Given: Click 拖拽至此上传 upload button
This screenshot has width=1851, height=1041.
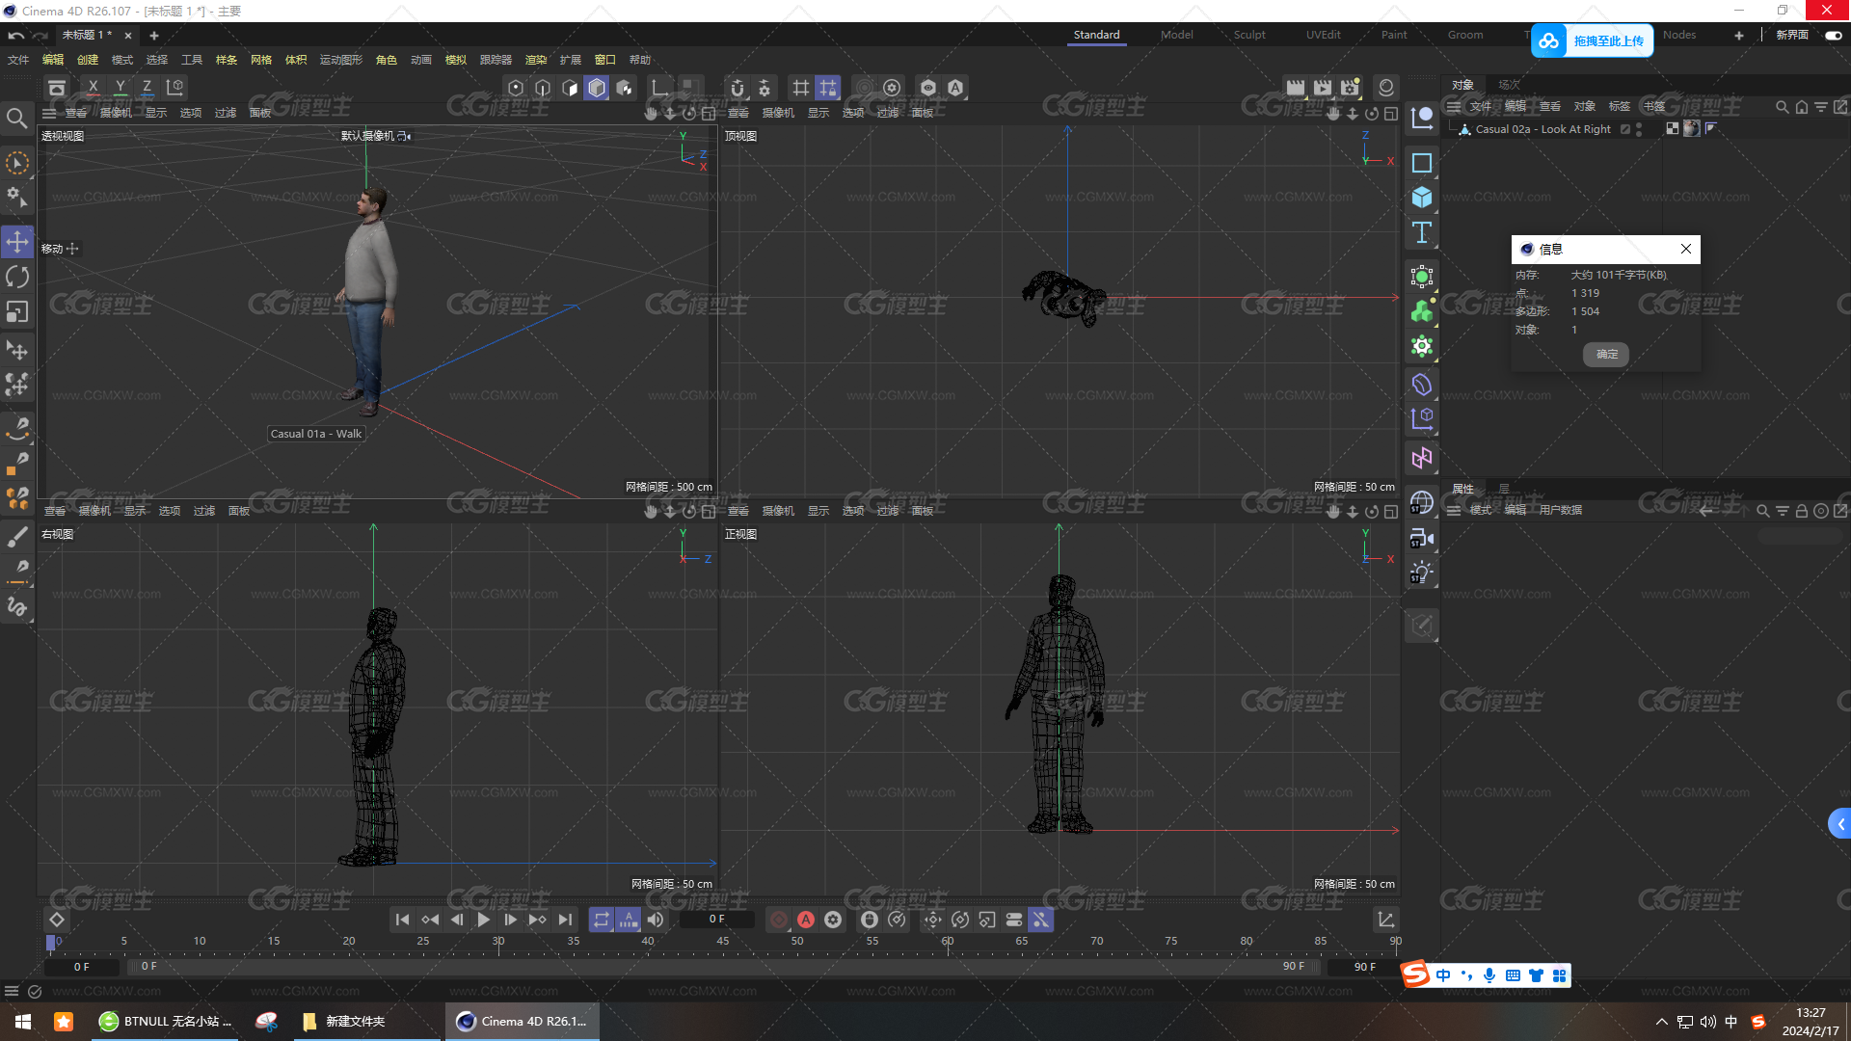Looking at the screenshot, I should coord(1593,40).
